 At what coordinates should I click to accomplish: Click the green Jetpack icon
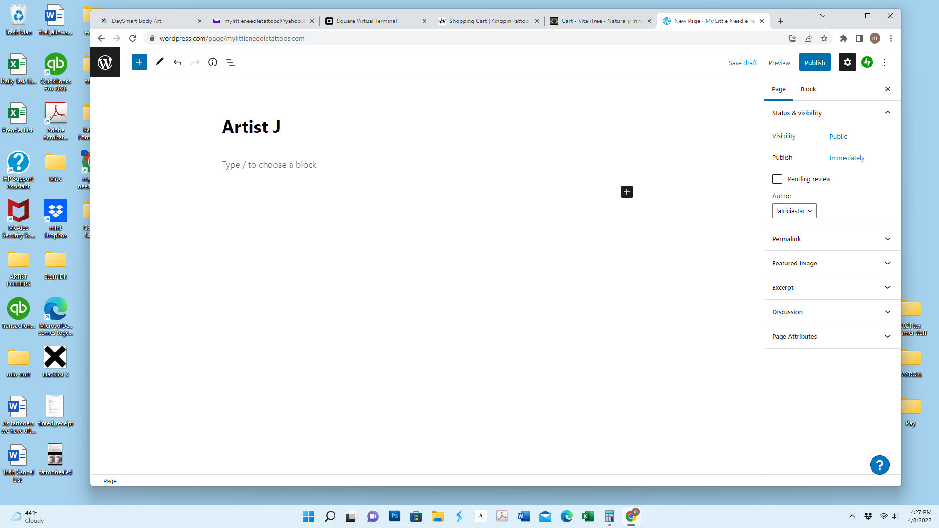pyautogui.click(x=867, y=62)
